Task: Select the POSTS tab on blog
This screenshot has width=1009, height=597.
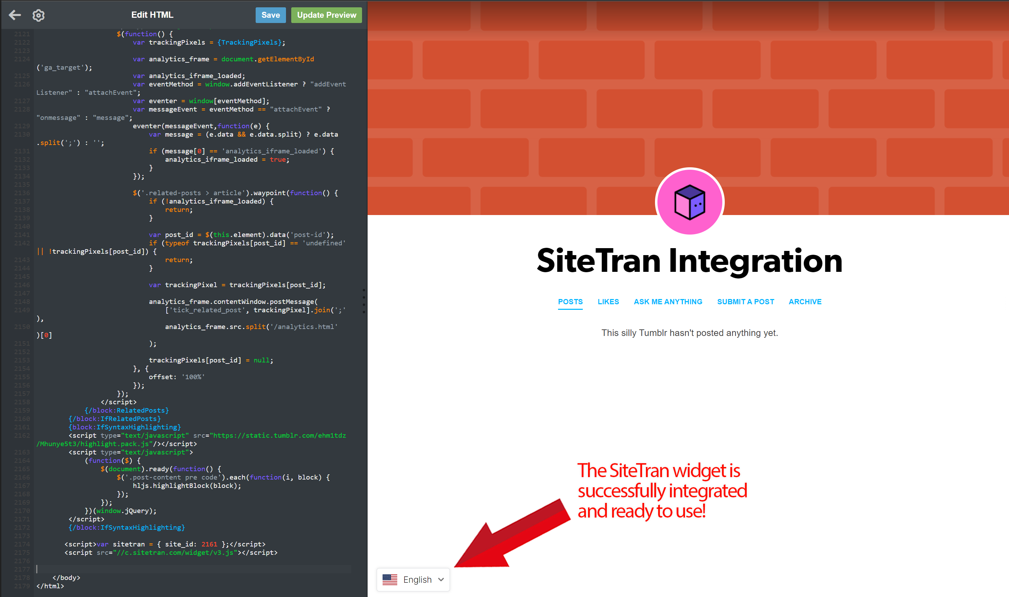Action: pos(570,301)
